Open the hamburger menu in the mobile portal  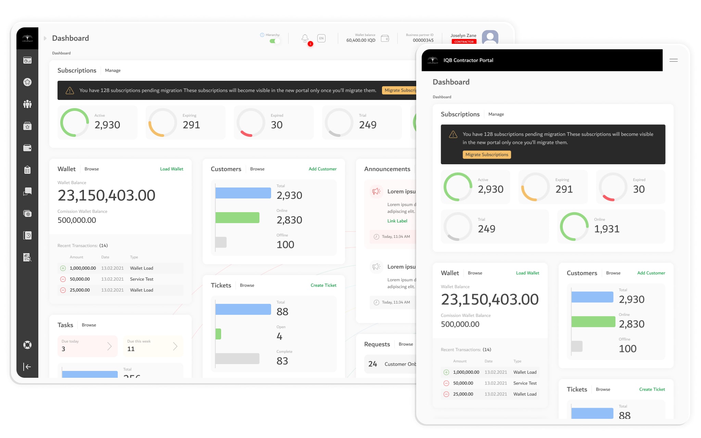(x=673, y=60)
